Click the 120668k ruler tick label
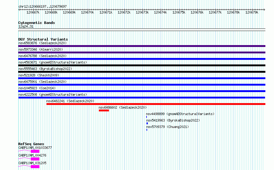274x170 pixels. pyautogui.click(x=51, y=12)
